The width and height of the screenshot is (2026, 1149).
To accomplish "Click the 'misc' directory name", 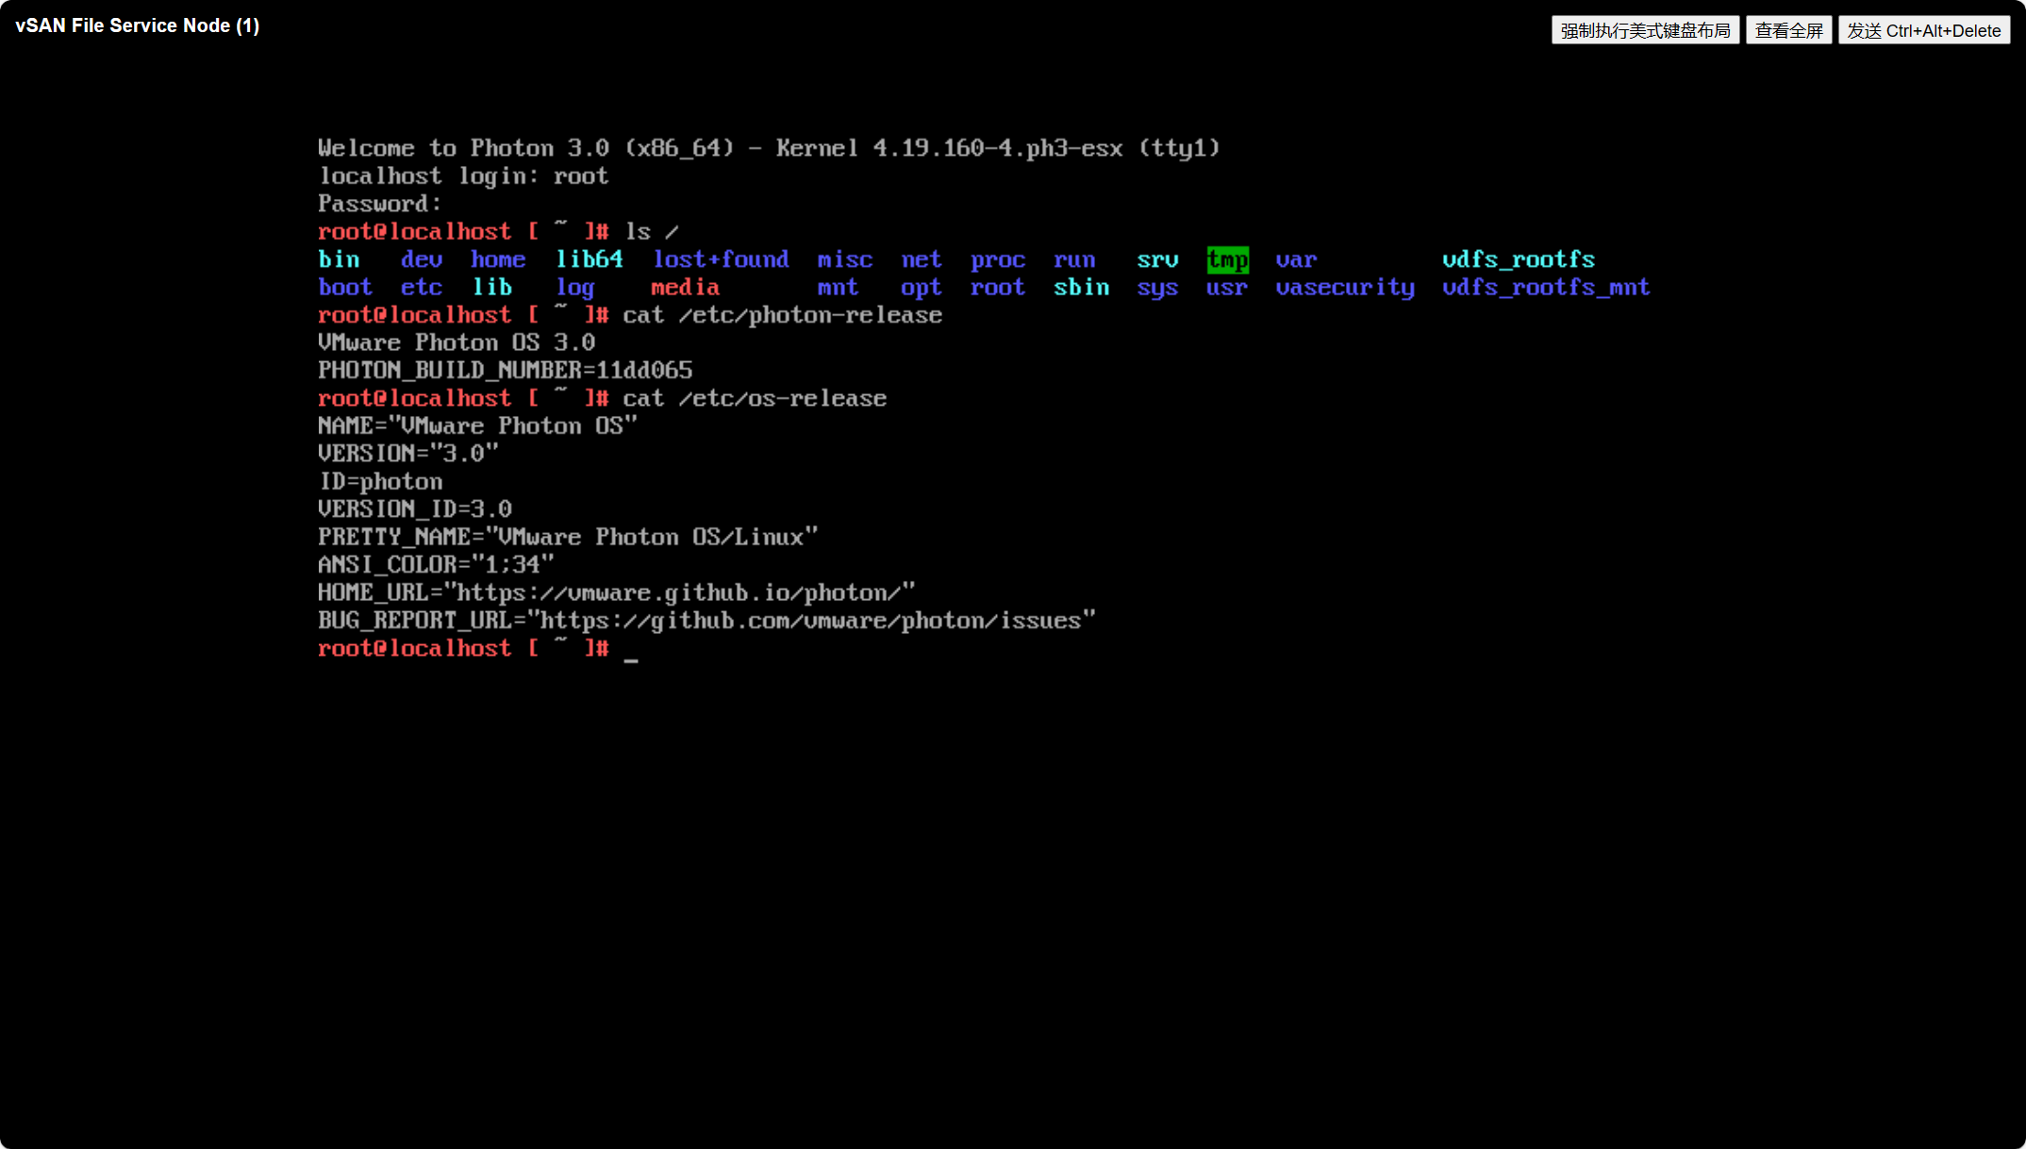I will 845,259.
